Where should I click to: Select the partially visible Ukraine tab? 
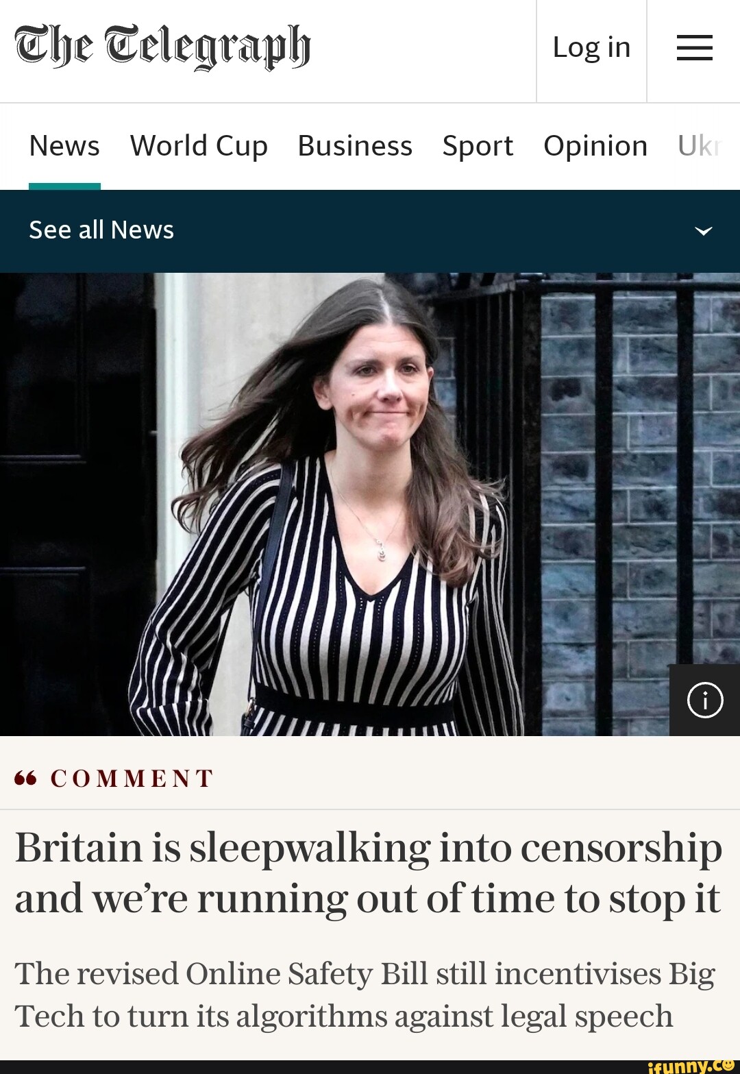[700, 146]
